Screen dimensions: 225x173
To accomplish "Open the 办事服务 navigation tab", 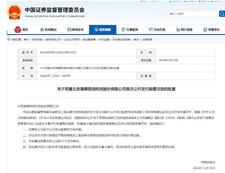I will point(130,29).
